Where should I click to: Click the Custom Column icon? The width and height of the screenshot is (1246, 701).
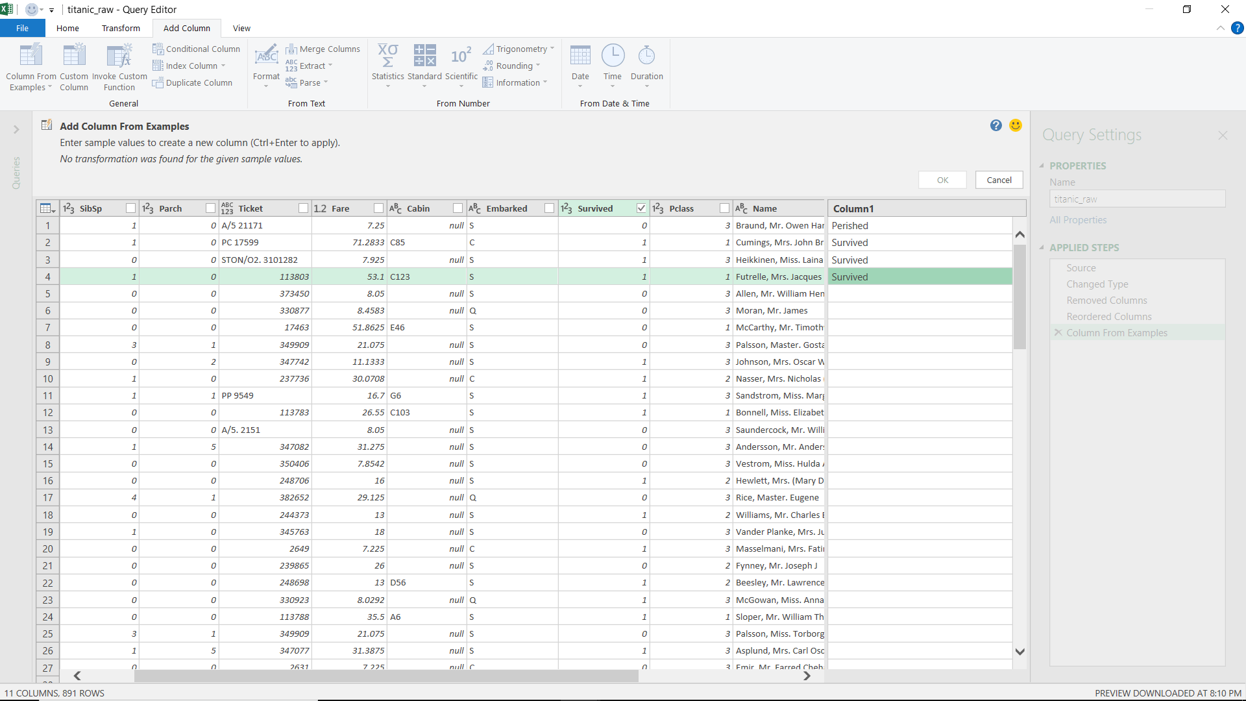coord(74,56)
